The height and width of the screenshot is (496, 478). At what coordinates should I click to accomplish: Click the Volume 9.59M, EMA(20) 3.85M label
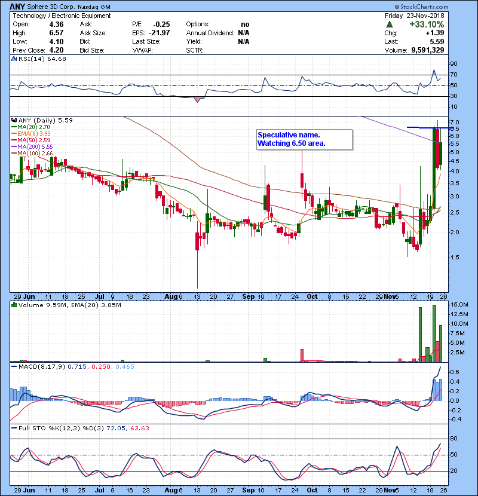click(x=69, y=305)
